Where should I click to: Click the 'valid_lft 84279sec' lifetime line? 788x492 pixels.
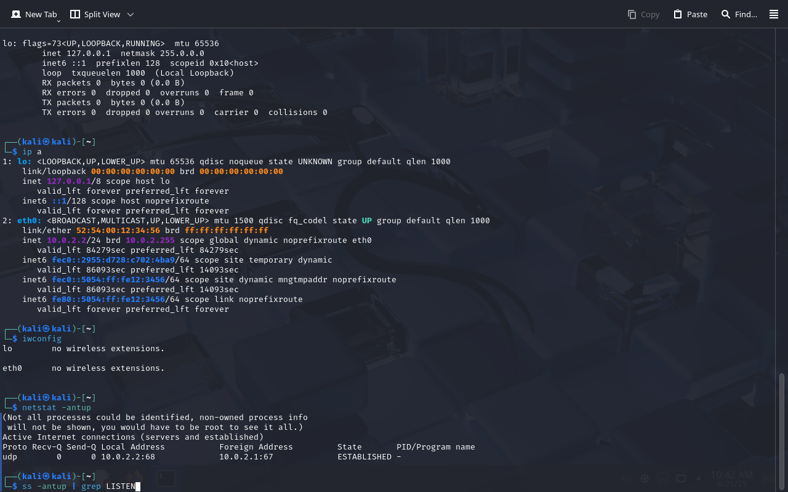coord(138,250)
